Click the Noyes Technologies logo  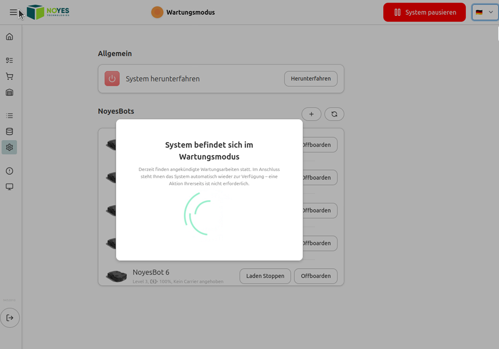pos(48,12)
